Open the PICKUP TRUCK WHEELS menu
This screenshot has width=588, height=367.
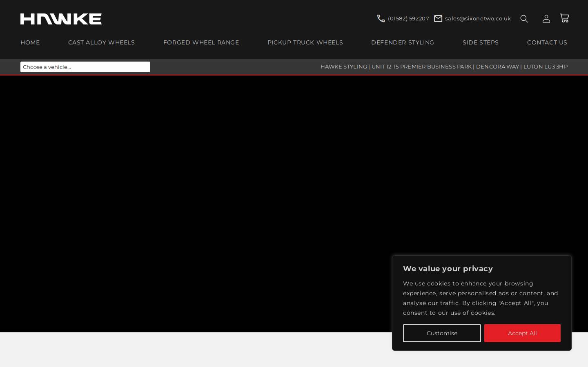click(x=305, y=42)
